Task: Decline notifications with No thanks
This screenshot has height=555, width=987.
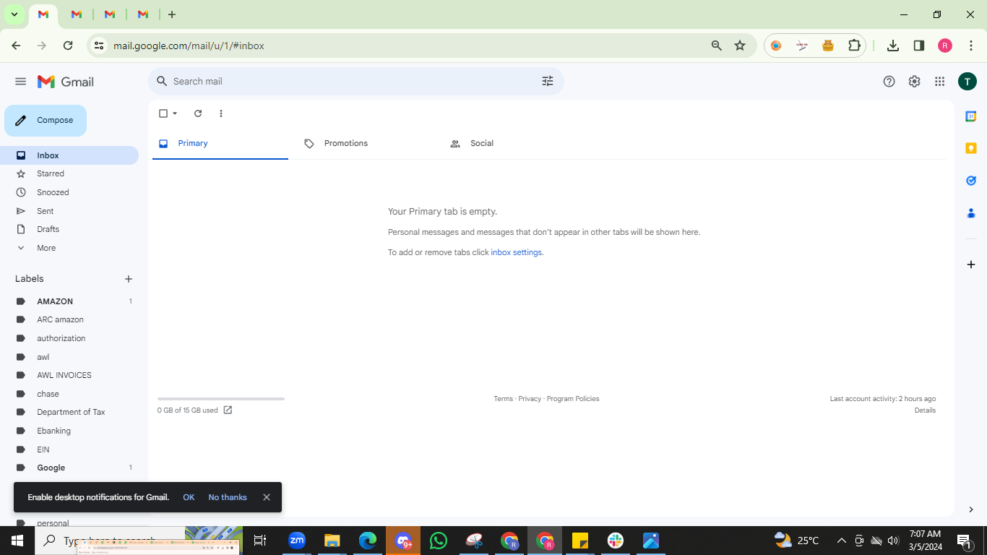Action: (228, 497)
